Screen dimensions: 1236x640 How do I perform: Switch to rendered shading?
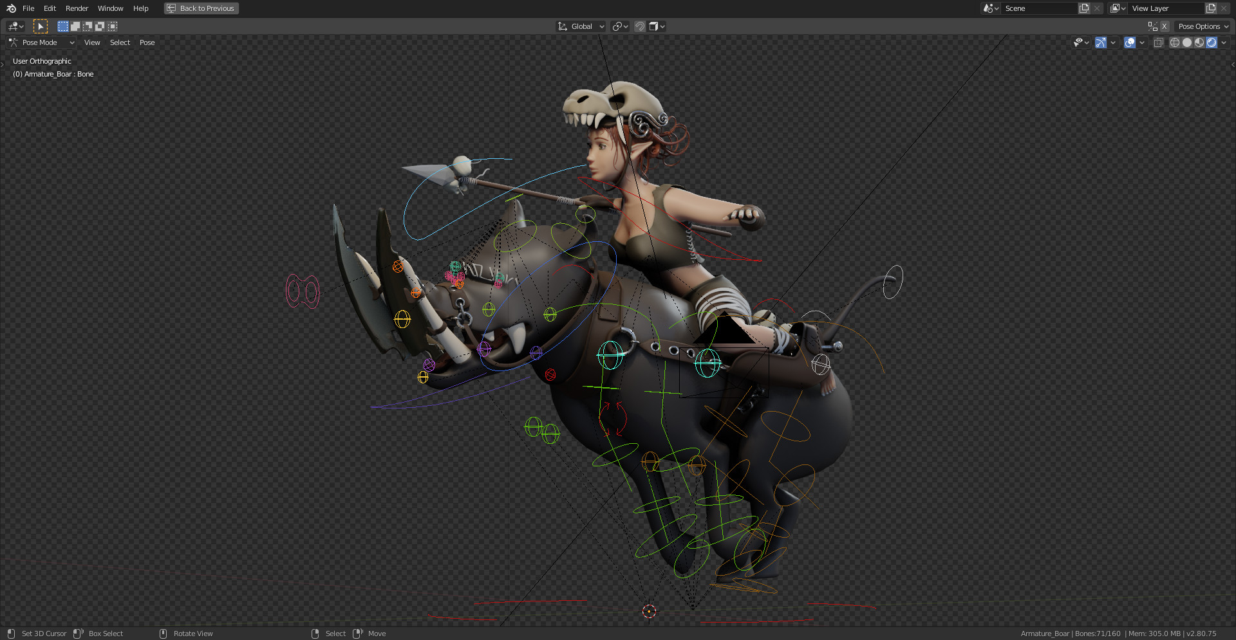tap(1212, 42)
